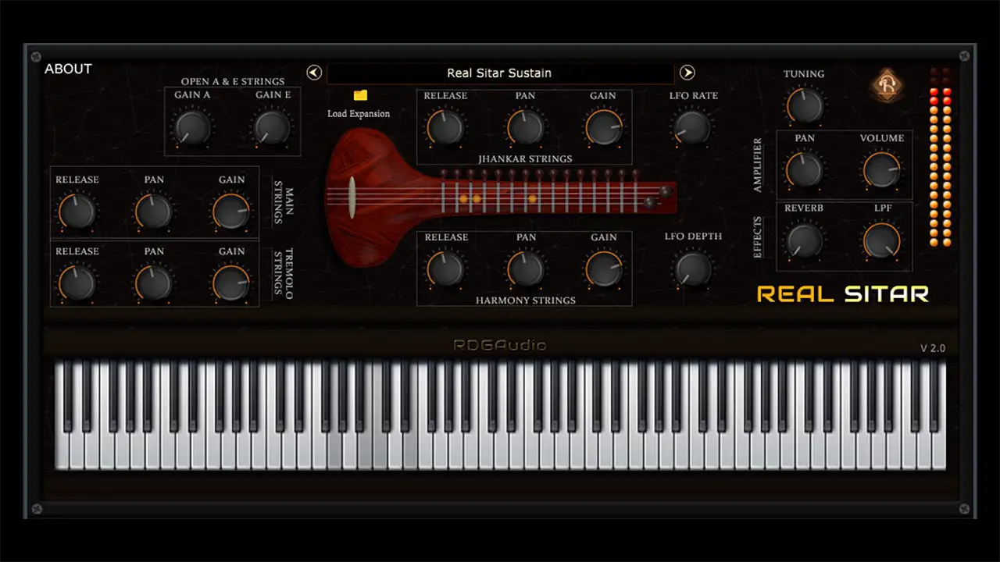1000x562 pixels.
Task: Open the ABOUT page
Action: pyautogui.click(x=68, y=69)
